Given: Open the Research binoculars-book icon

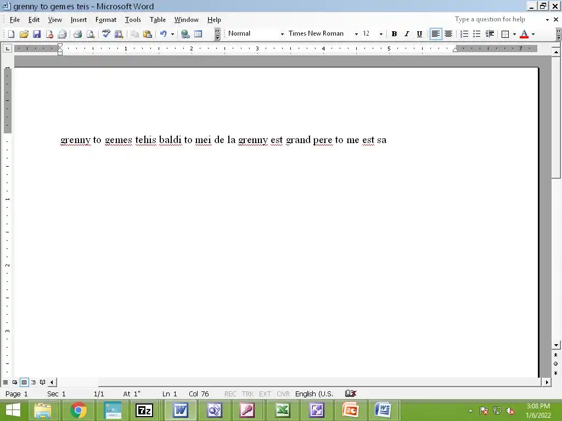Looking at the screenshot, I should click(x=119, y=34).
